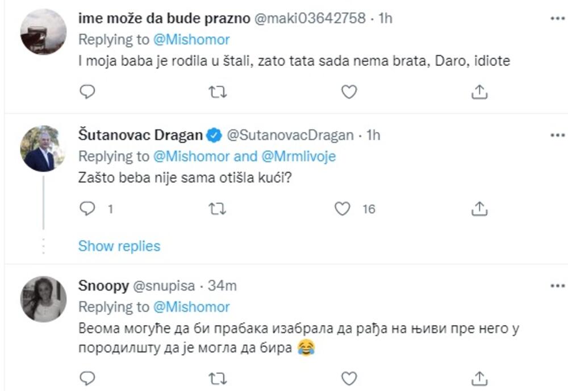Share maki03642758's tweet
This screenshot has width=568, height=391.
480,91
